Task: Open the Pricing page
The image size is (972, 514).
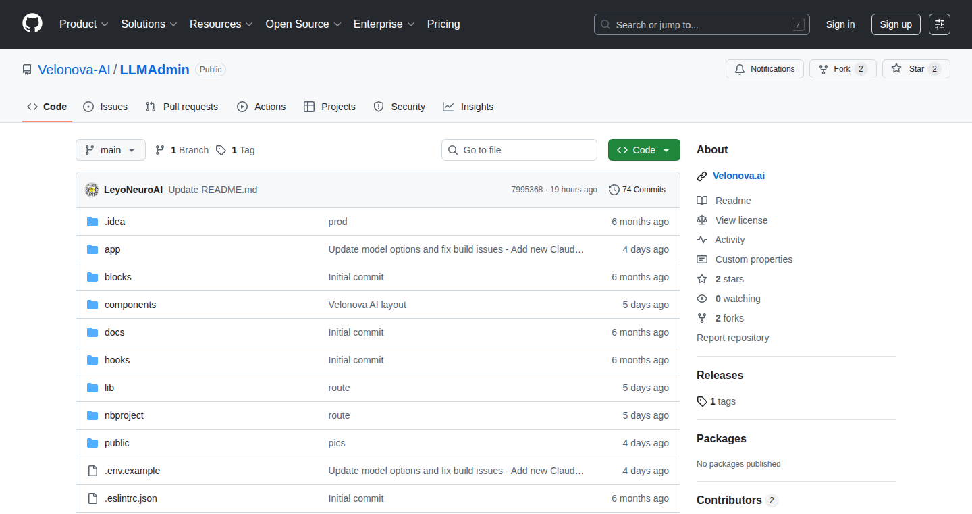Action: [x=443, y=24]
